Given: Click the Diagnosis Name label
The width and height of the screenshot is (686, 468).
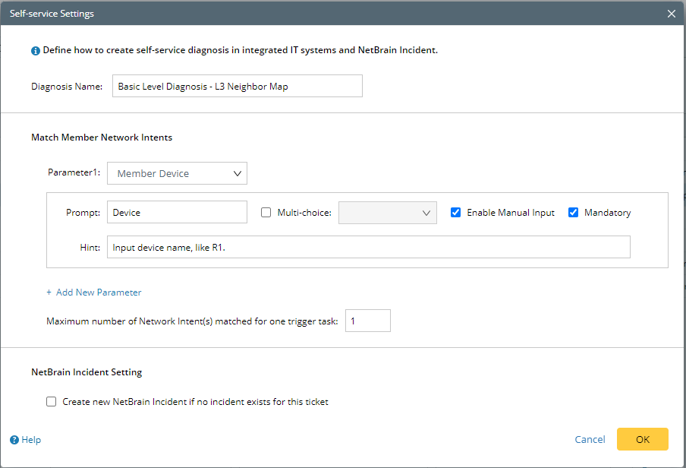Looking at the screenshot, I should click(67, 87).
